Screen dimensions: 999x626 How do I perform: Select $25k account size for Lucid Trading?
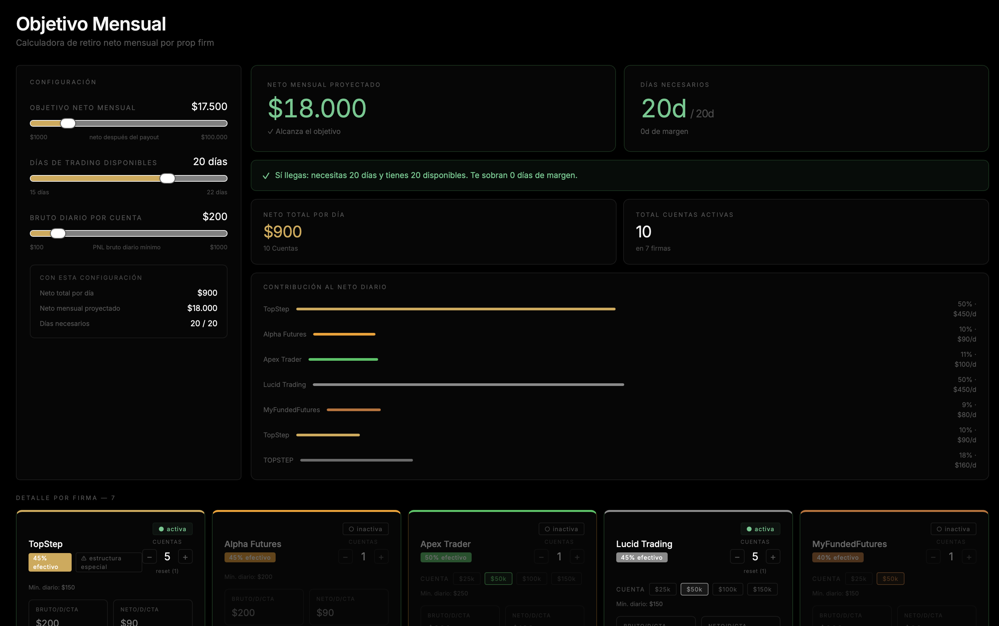click(x=662, y=589)
